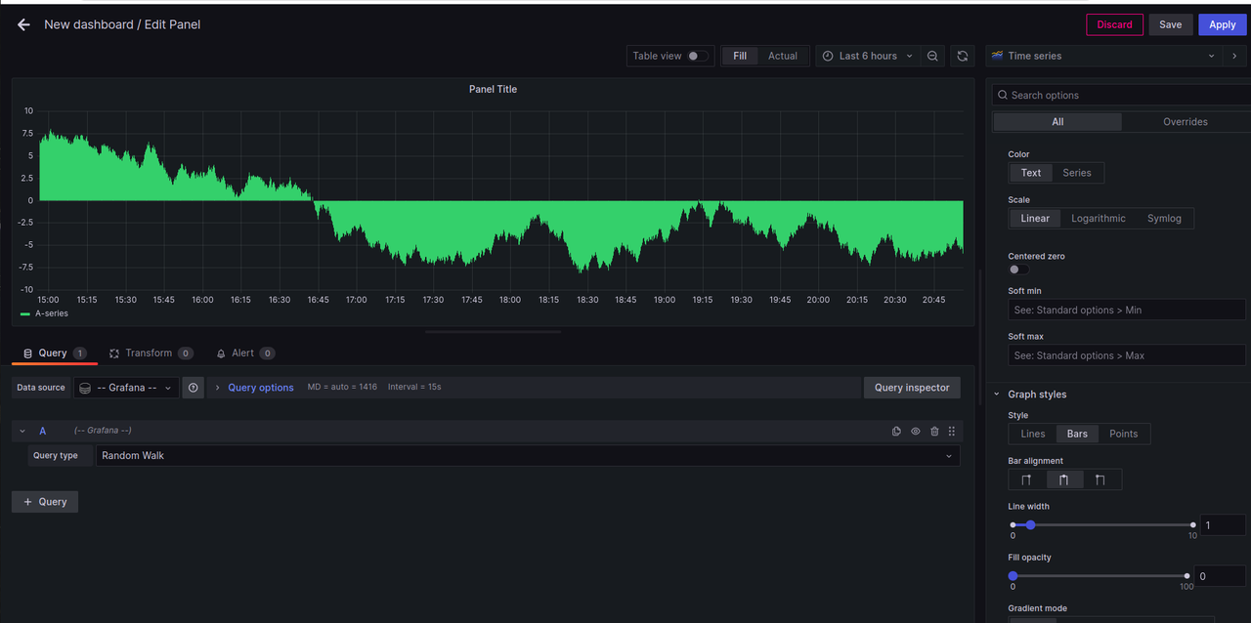The width and height of the screenshot is (1251, 623).
Task: Select the left (before) bar alignment icon
Action: point(1026,479)
